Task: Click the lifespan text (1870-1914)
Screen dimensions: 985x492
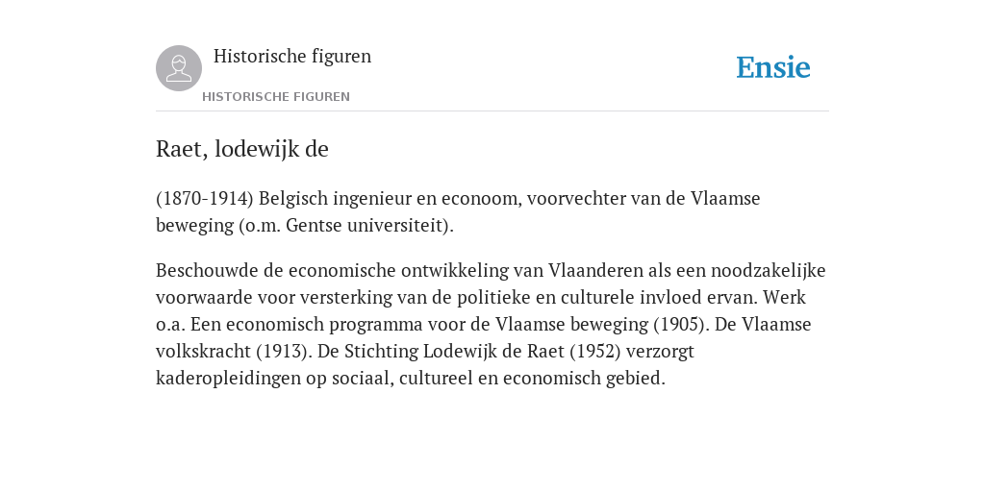Action: (x=205, y=199)
